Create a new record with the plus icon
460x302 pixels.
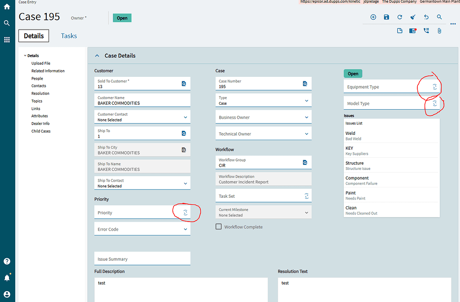coord(373,17)
